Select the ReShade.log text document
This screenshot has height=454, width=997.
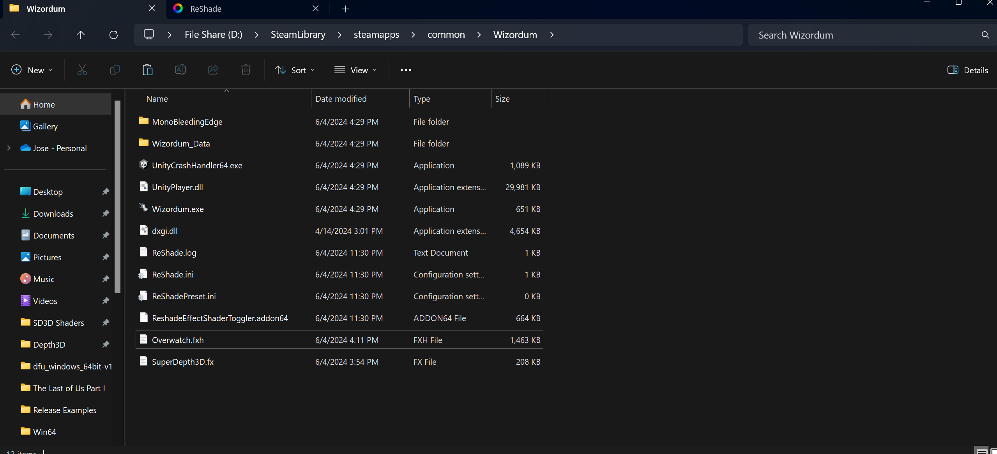click(x=339, y=253)
